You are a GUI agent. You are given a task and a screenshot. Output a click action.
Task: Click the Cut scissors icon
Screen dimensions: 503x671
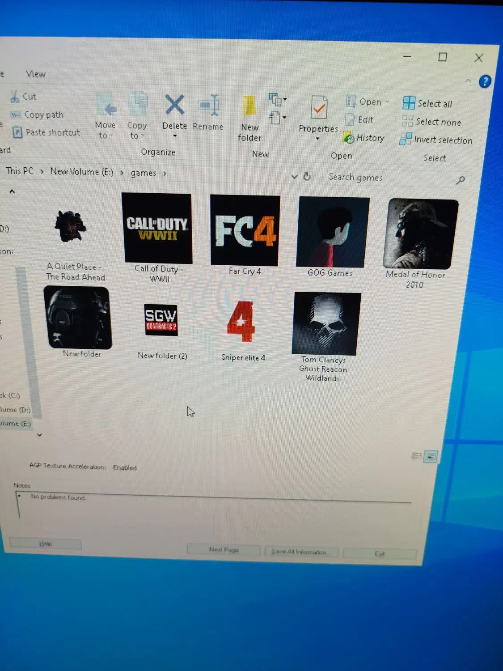[x=15, y=97]
